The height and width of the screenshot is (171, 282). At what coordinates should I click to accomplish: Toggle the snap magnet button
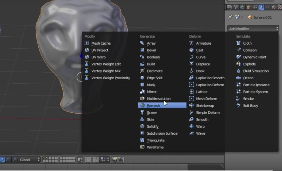coord(96,160)
